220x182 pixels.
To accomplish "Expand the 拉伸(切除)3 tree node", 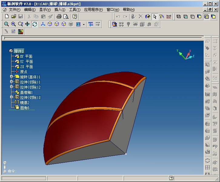I will (x=12, y=97).
